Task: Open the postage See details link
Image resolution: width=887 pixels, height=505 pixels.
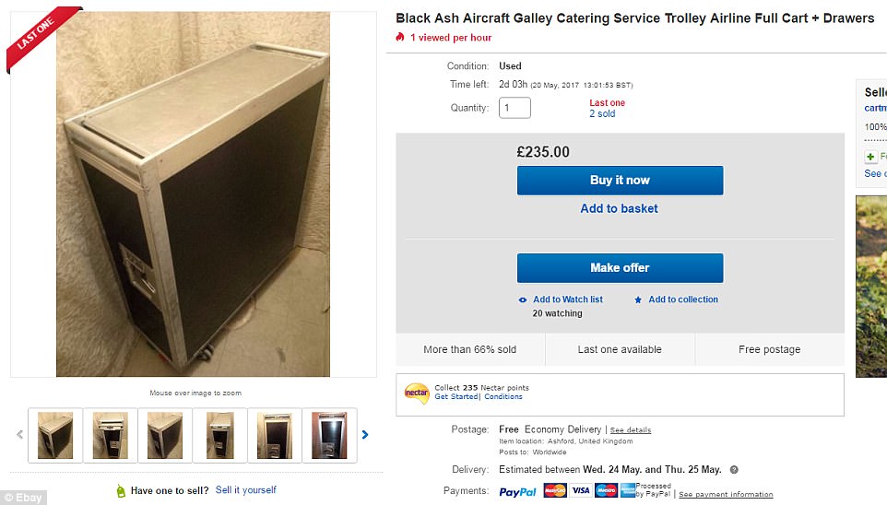Action: 630,430
